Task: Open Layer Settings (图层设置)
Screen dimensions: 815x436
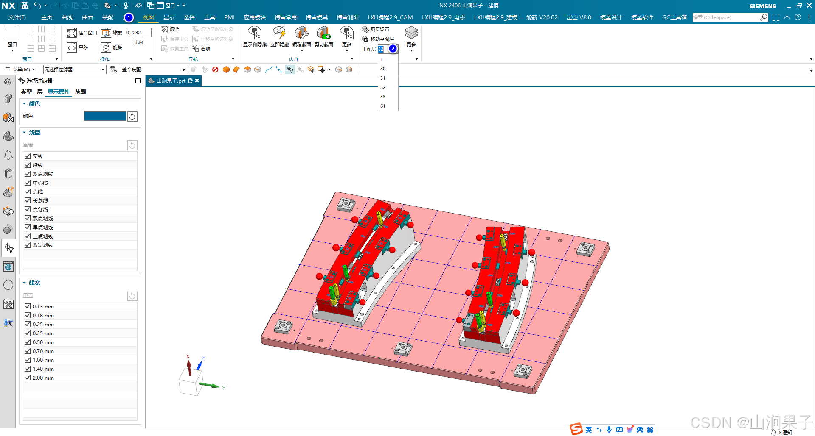Action: click(x=376, y=29)
